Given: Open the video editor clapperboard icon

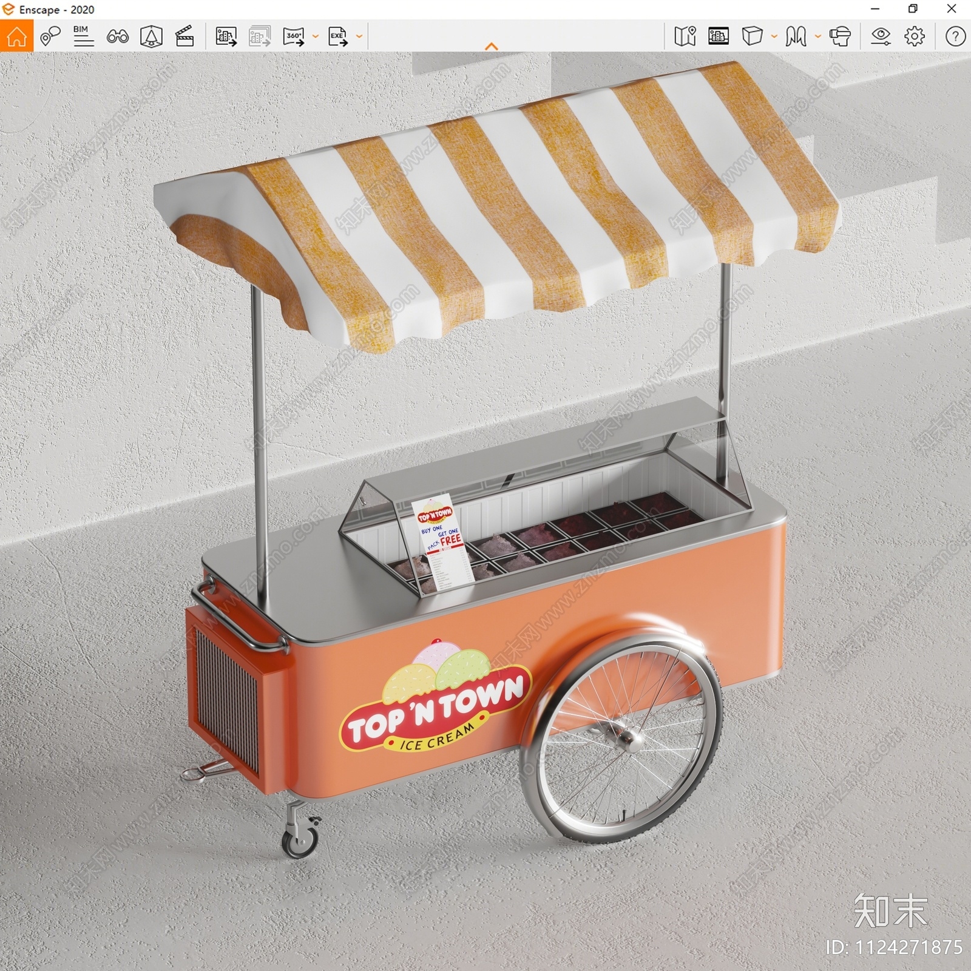Looking at the screenshot, I should [184, 36].
